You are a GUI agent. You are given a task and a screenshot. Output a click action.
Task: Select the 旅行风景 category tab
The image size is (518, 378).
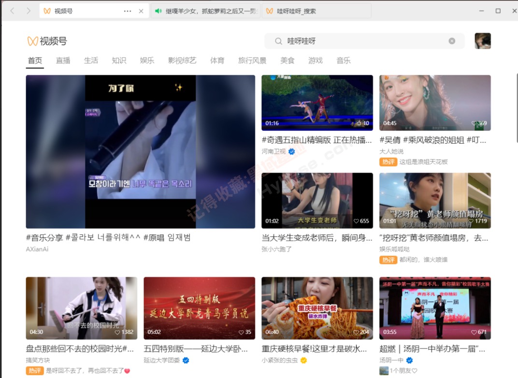point(252,60)
